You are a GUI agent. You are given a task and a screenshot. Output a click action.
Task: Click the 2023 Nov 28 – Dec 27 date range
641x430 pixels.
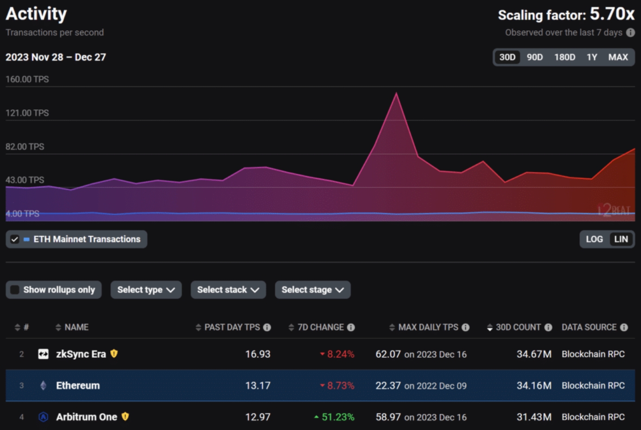click(56, 57)
